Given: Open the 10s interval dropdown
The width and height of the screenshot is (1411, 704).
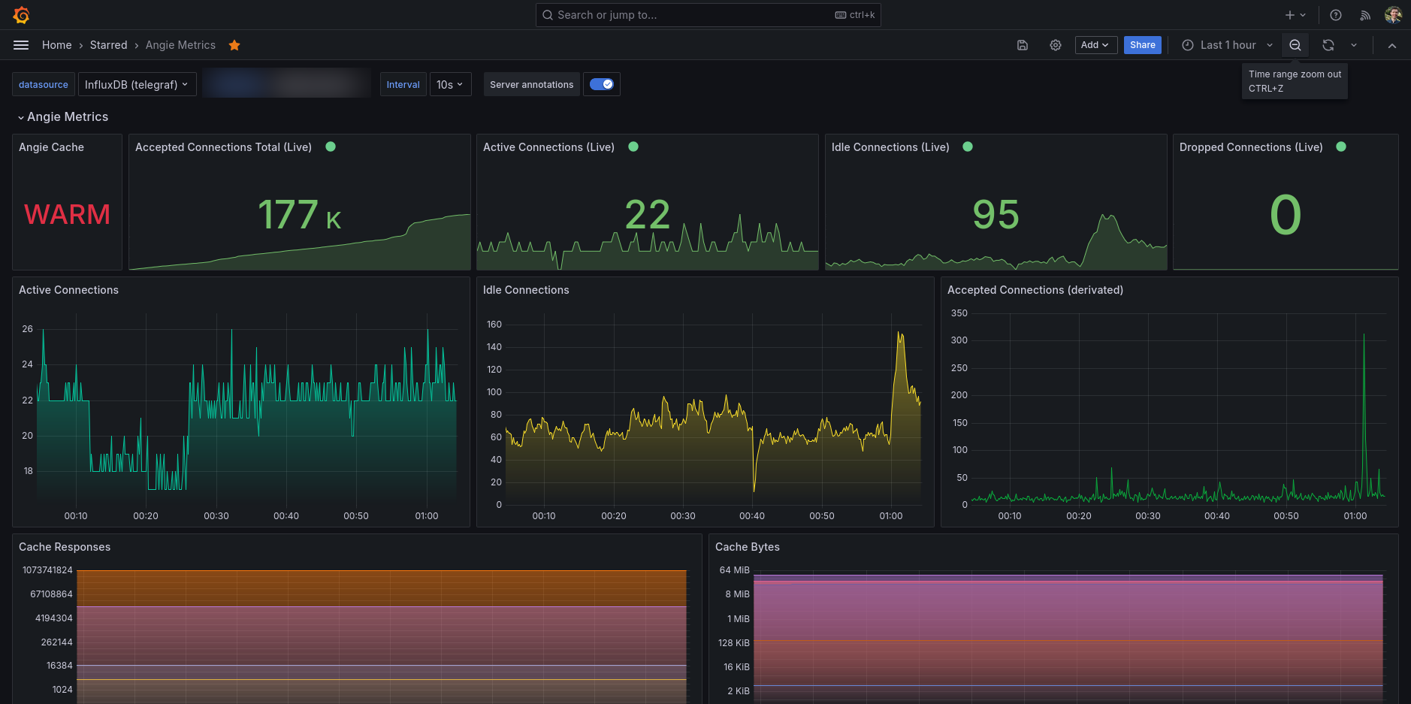Looking at the screenshot, I should click(x=450, y=84).
